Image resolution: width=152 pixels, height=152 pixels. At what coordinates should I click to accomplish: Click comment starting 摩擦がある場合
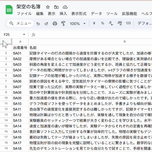coord(90,59)
